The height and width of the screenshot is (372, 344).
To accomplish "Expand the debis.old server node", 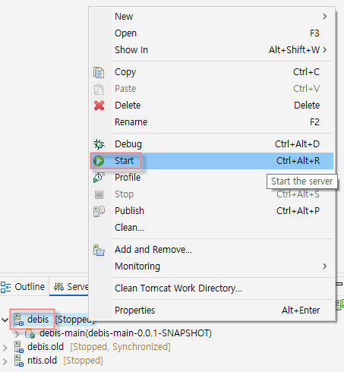I will (x=5, y=348).
